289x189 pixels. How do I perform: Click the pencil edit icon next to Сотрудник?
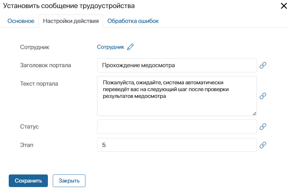click(130, 47)
